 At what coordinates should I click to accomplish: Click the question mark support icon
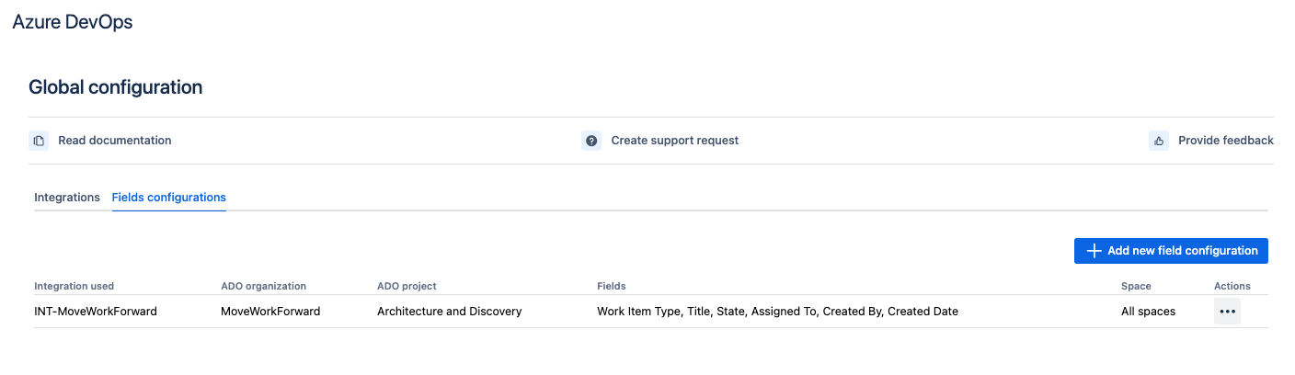591,141
